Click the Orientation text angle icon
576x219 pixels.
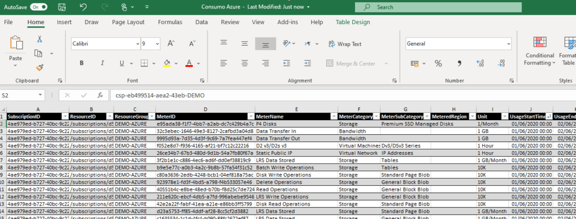[x=287, y=44]
